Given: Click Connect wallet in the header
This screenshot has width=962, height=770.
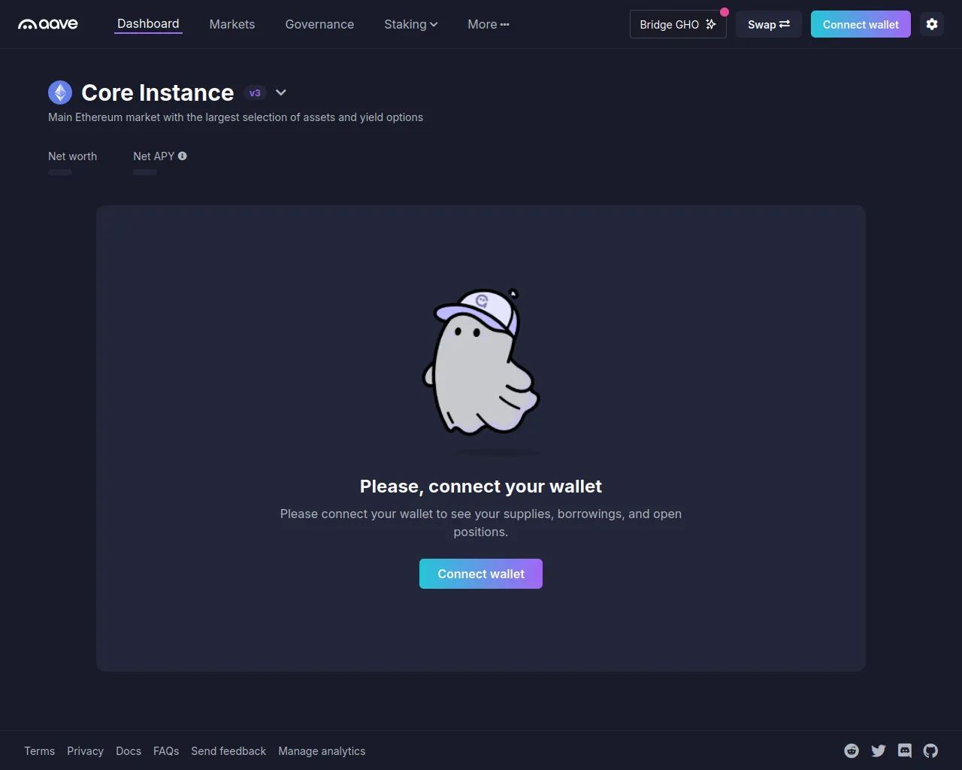Looking at the screenshot, I should [x=861, y=24].
